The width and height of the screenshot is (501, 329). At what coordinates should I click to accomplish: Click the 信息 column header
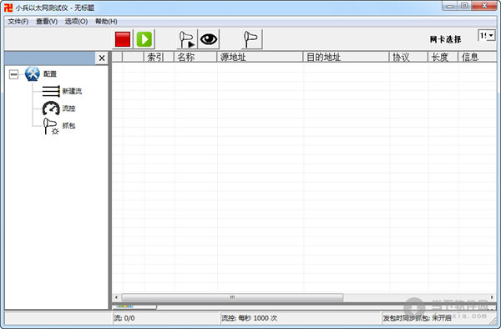click(x=478, y=57)
